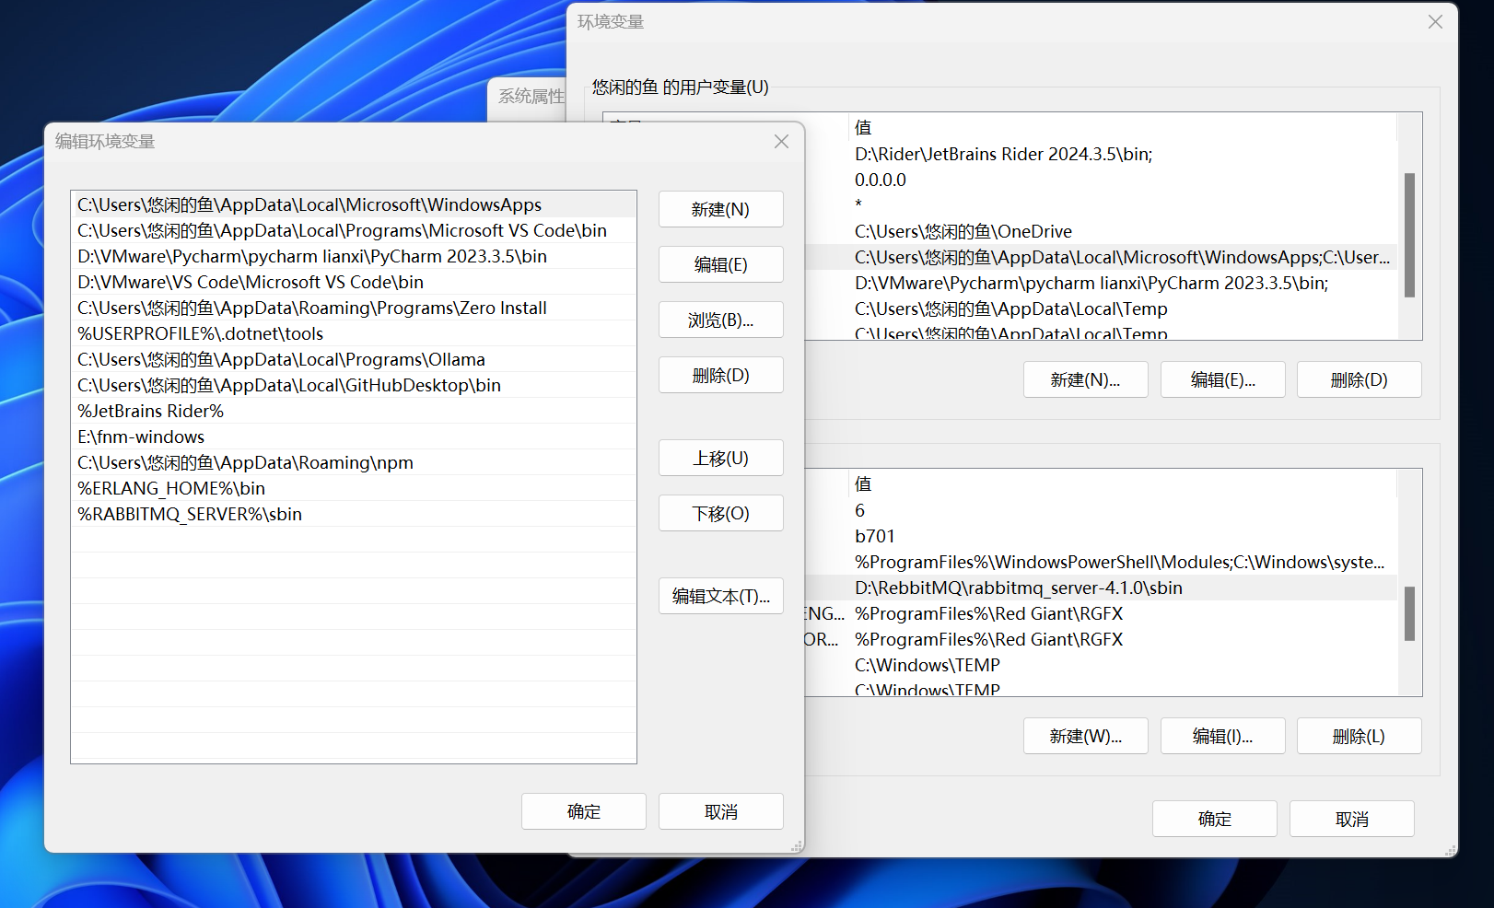
Task: Select the OneDrive user variable row
Action: tap(1101, 231)
